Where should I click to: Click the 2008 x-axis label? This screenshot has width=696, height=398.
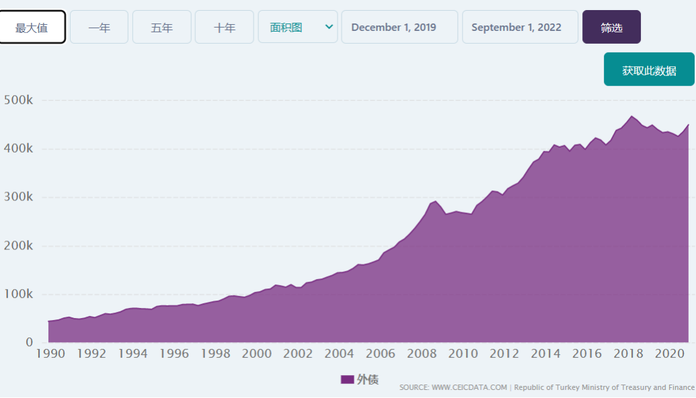[x=422, y=354]
